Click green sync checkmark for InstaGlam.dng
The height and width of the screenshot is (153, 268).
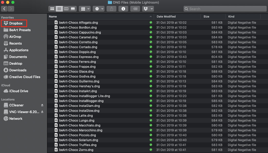tap(151, 106)
